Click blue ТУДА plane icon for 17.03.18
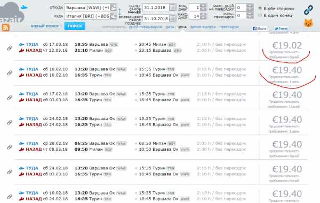 21,44
